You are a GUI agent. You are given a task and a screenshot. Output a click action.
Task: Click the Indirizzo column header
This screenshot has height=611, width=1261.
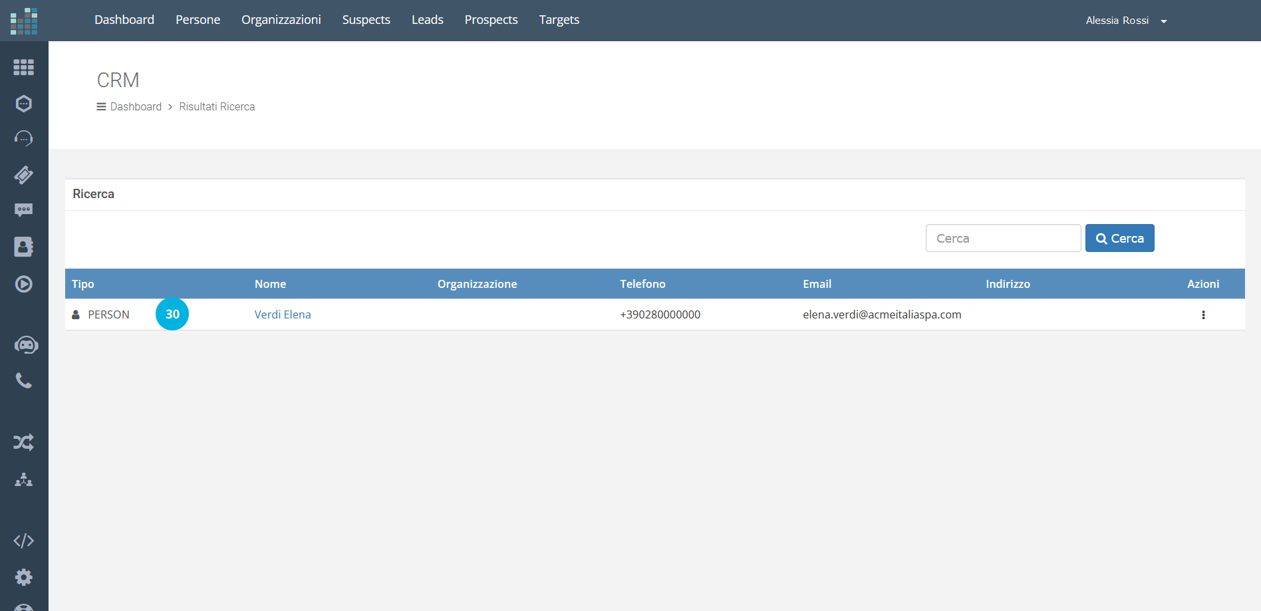point(1008,284)
